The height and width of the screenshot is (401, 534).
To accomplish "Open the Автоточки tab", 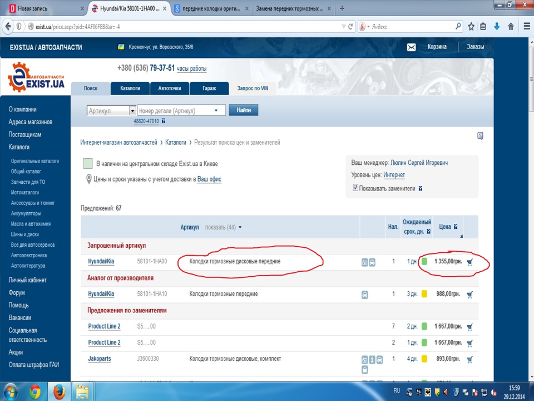I will point(170,89).
